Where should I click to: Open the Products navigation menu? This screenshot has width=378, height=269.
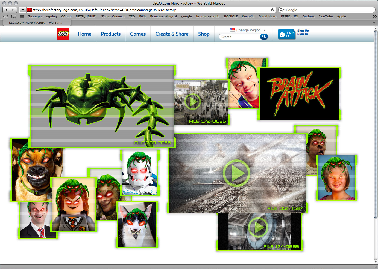point(111,34)
